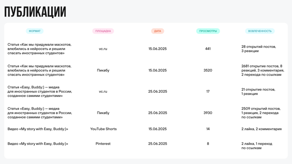This screenshot has height=164, width=292.
Task: Click the «Вовлеченность» column header pill
Action: click(x=260, y=31)
